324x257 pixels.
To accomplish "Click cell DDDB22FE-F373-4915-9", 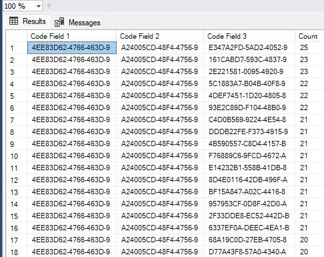I will [x=249, y=132].
